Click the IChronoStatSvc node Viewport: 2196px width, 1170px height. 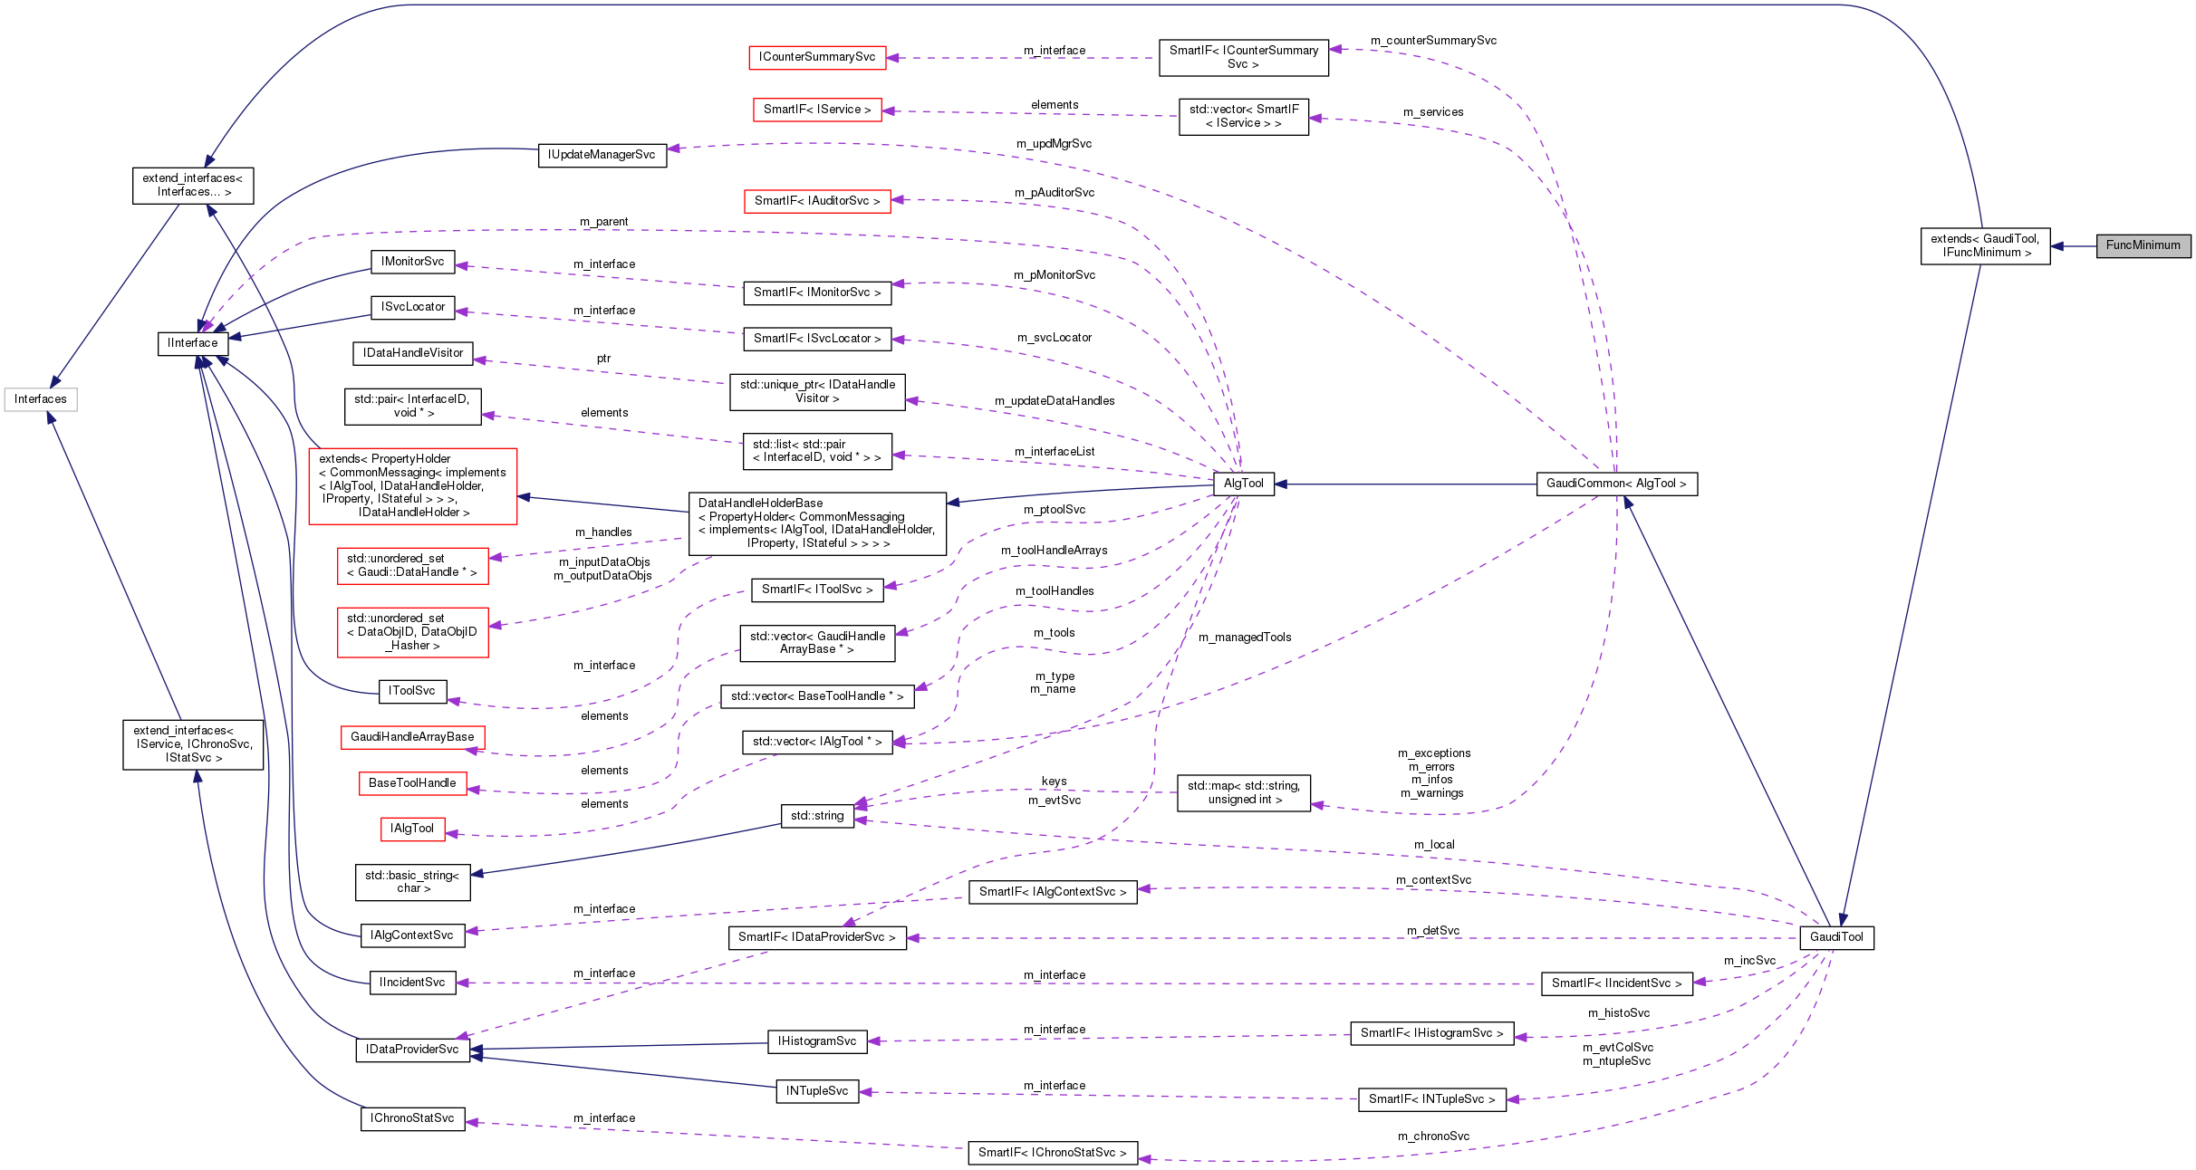click(x=412, y=1118)
